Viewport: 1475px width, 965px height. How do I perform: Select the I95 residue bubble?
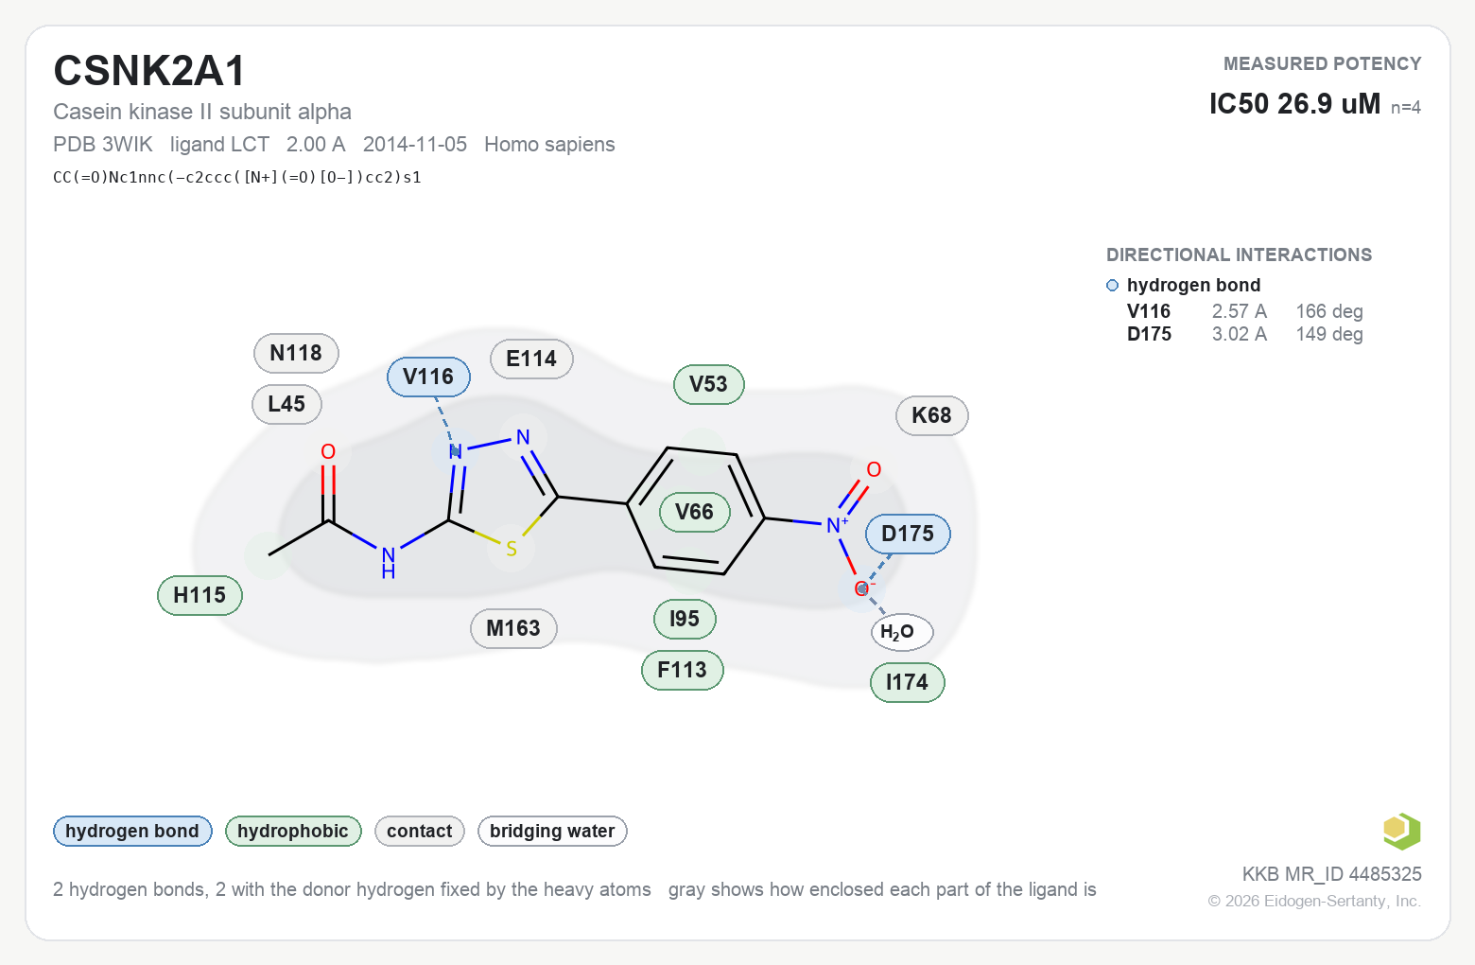click(x=685, y=619)
